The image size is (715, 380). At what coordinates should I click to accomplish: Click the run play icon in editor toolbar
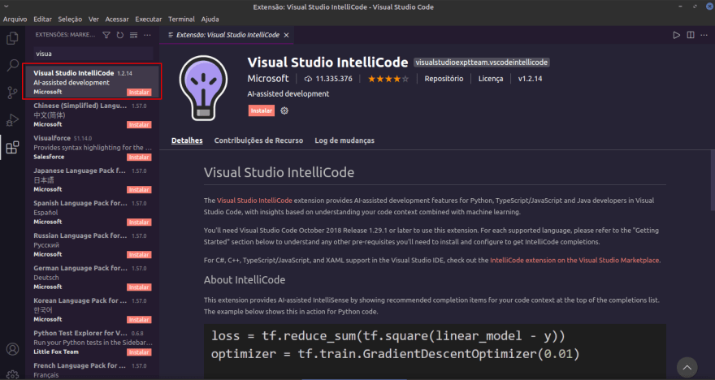coord(677,35)
